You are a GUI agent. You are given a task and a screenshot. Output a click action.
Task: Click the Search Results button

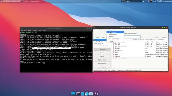click(x=102, y=63)
